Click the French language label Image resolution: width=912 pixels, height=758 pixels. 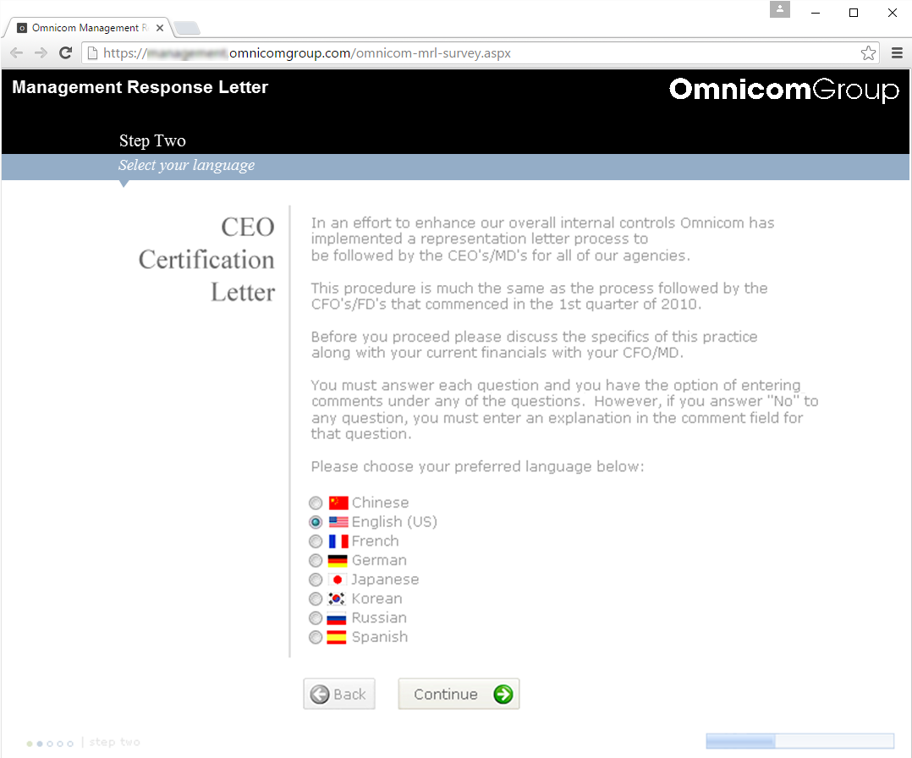click(x=376, y=541)
